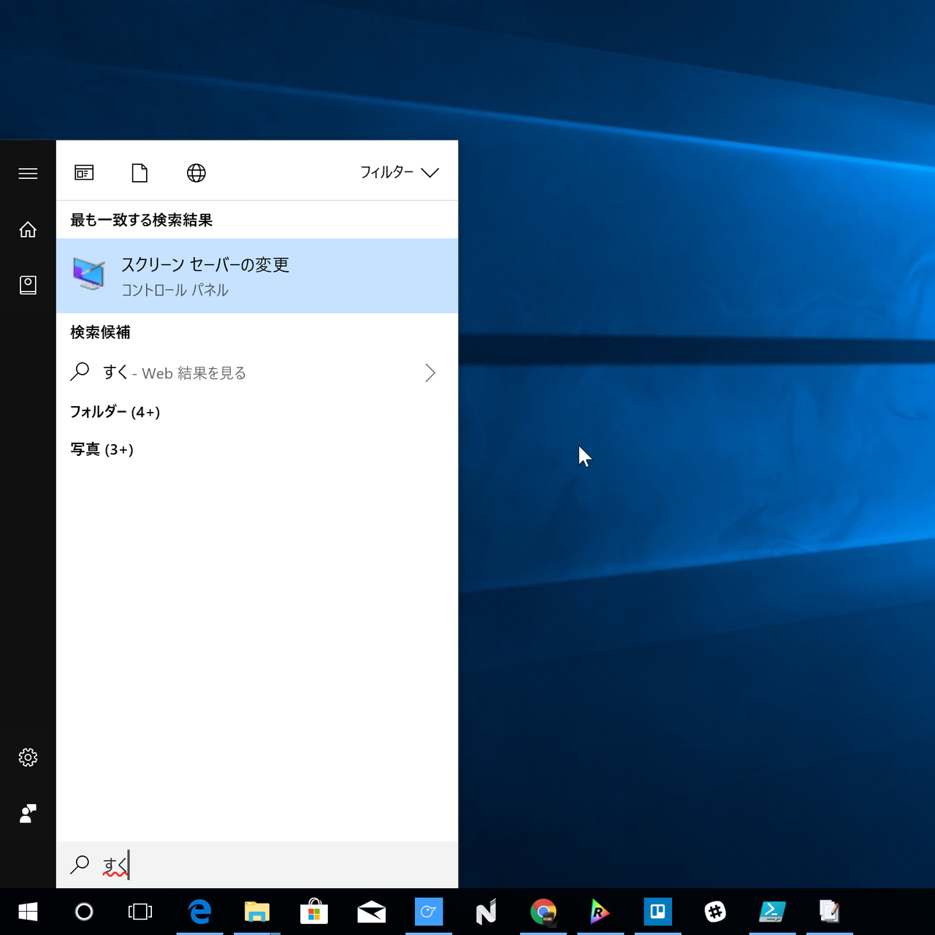Select スクリーン セーバーの変更 search result
The image size is (935, 935).
[x=205, y=275]
